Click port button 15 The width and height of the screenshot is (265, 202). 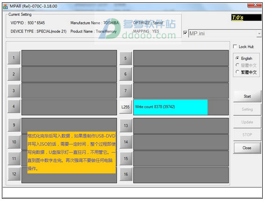[126, 159]
